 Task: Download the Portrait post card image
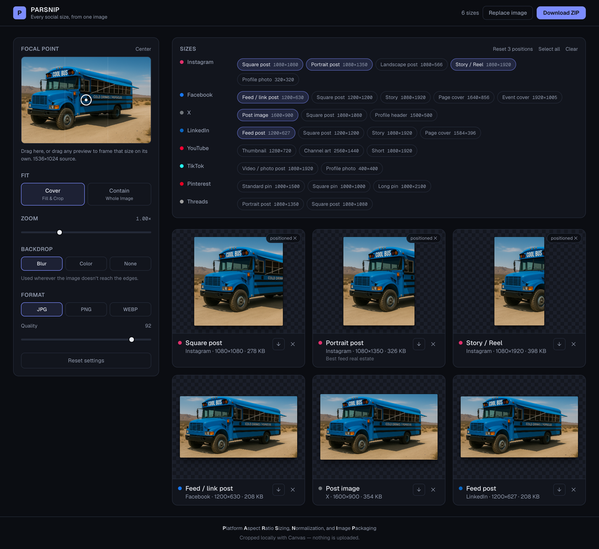[x=419, y=344]
